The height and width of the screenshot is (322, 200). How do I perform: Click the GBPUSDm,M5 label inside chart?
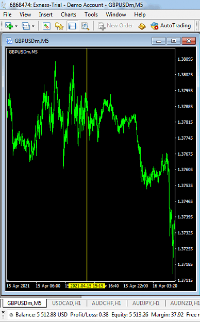point(23,52)
